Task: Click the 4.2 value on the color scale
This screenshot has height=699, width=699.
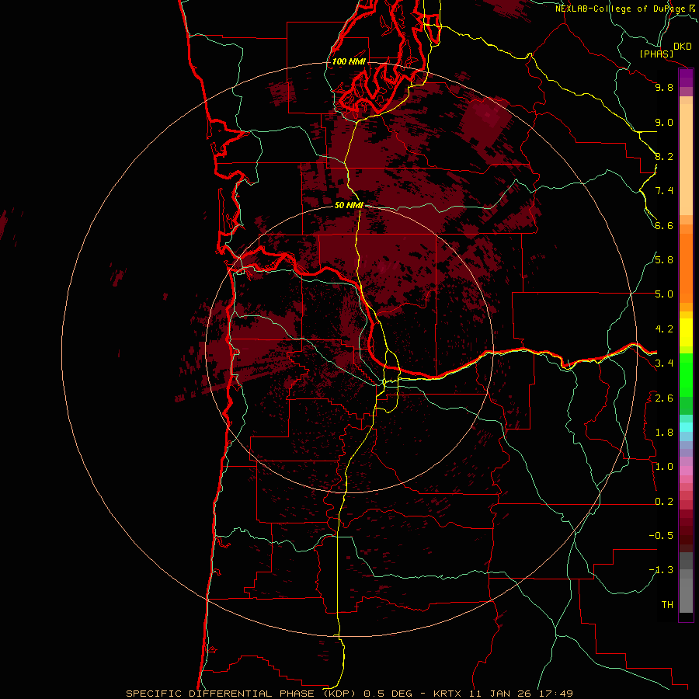Action: click(664, 329)
